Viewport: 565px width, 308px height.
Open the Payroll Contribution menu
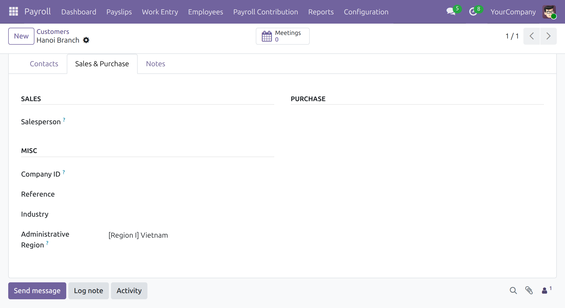coord(266,12)
